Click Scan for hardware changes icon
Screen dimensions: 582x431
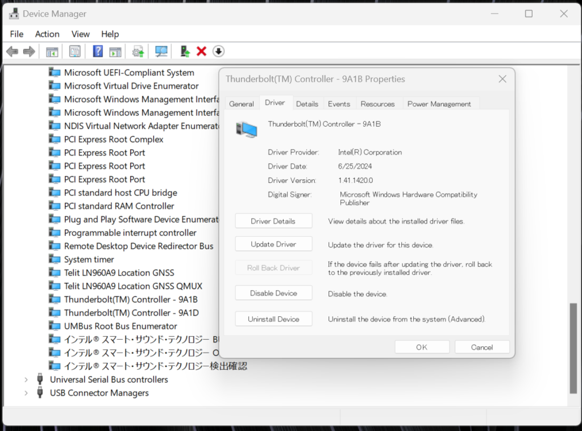point(161,52)
